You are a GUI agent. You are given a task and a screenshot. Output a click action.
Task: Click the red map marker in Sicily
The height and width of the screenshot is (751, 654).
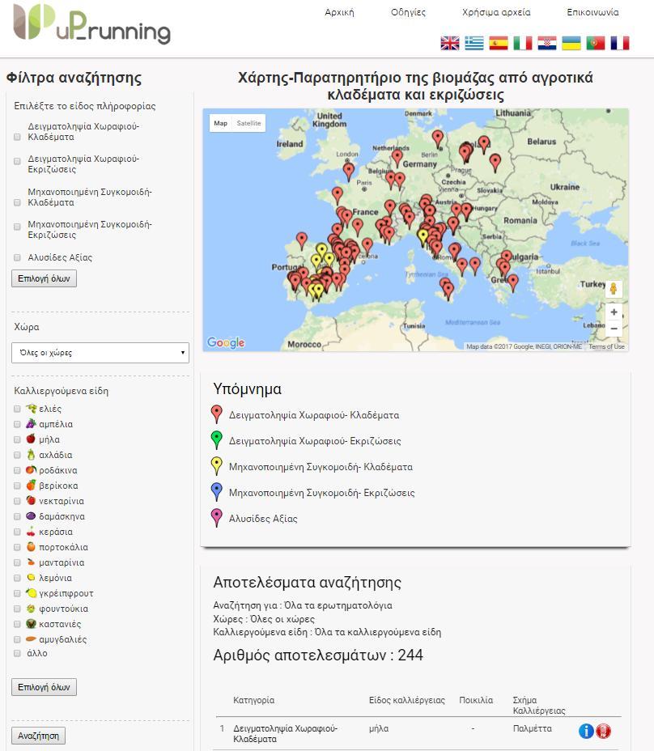448,291
